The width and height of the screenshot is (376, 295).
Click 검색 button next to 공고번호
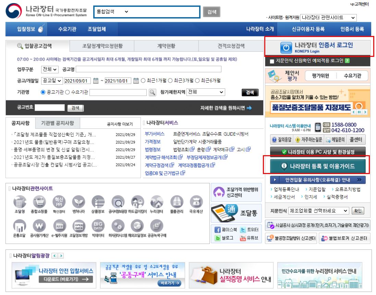75,108
